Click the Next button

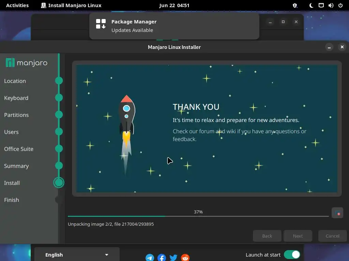click(298, 236)
